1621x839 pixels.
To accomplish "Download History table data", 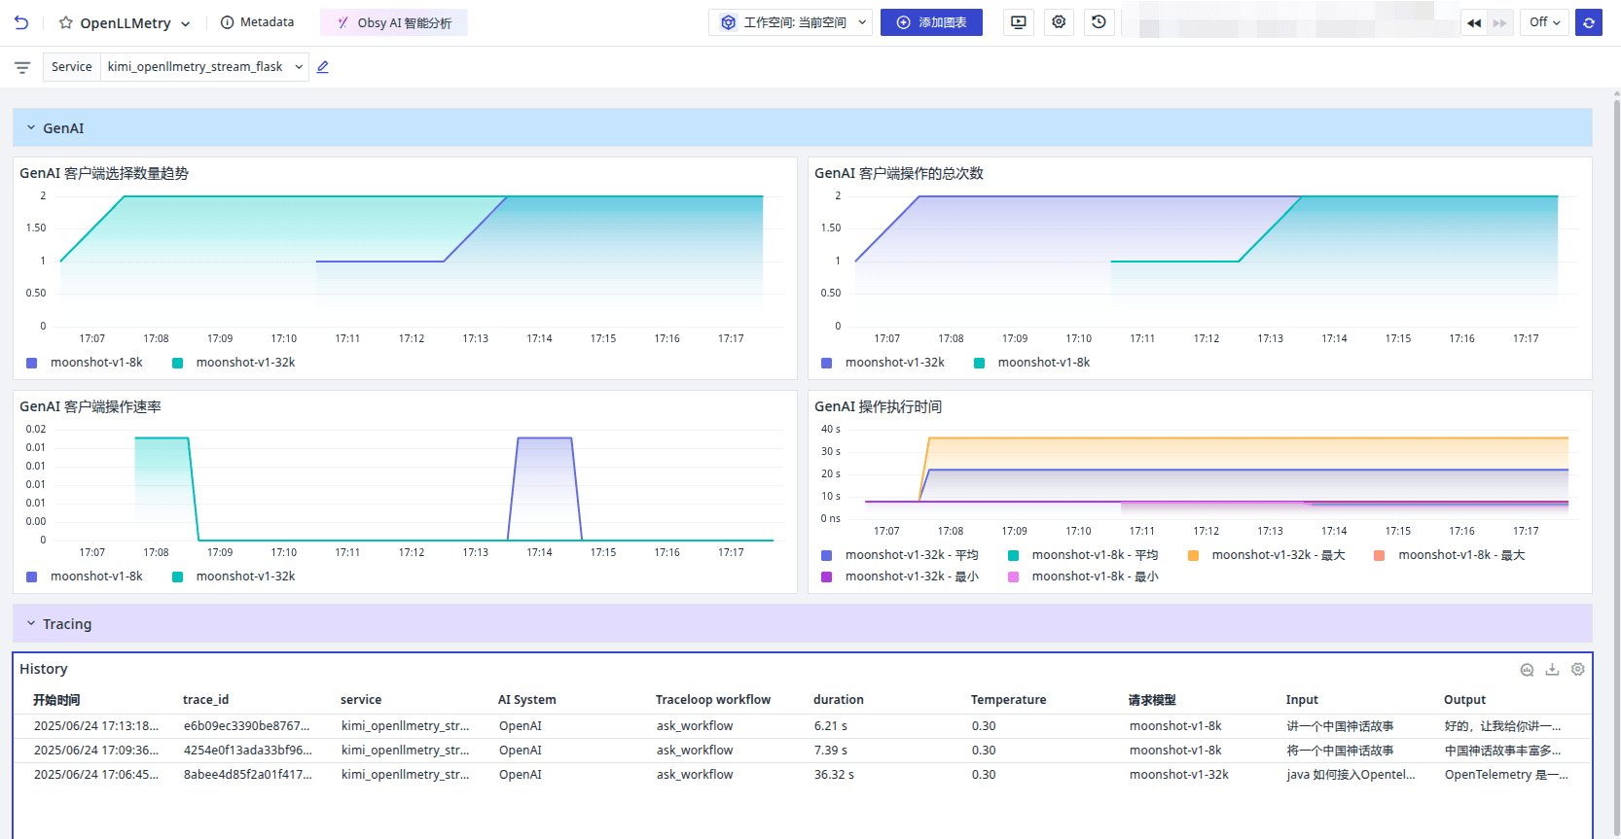I will pos(1552,669).
